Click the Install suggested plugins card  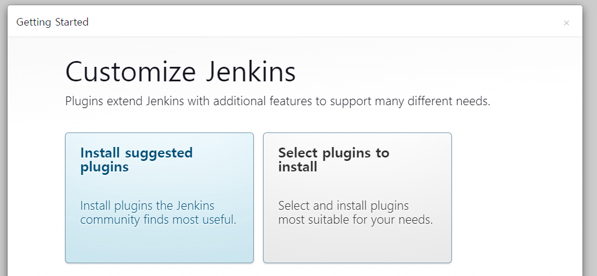point(159,198)
